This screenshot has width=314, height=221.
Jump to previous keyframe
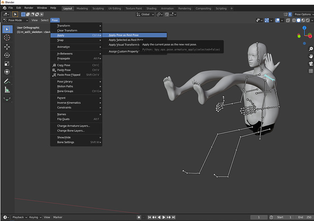(x=154, y=217)
